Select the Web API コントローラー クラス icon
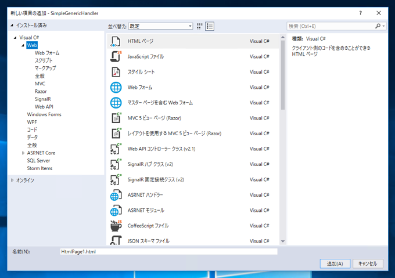Screen dimensions: 395x278 [116, 149]
